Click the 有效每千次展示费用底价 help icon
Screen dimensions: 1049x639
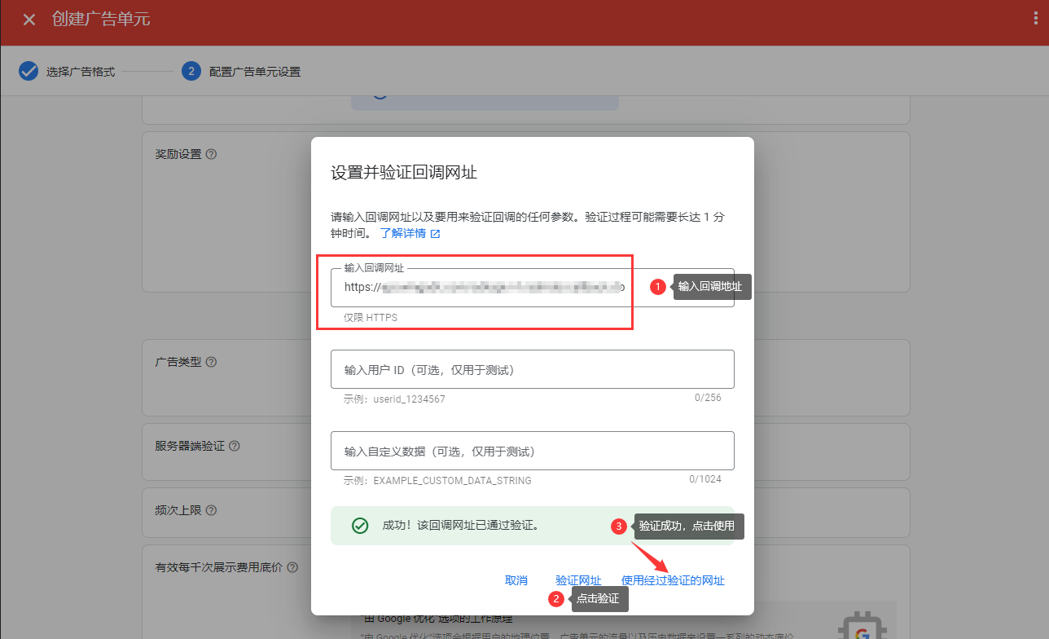tap(292, 567)
